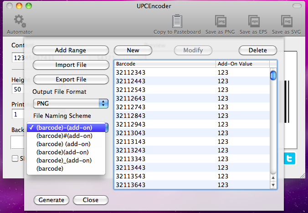Open the Automator gear icon

click(20, 21)
